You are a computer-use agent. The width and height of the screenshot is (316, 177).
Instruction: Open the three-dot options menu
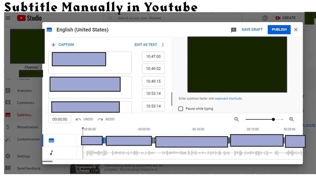tap(163, 45)
